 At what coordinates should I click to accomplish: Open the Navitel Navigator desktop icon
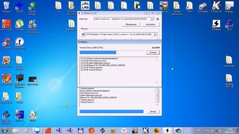[x=32, y=8]
